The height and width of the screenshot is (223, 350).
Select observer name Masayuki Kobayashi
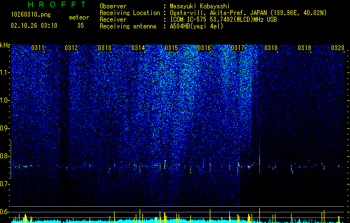(200, 6)
